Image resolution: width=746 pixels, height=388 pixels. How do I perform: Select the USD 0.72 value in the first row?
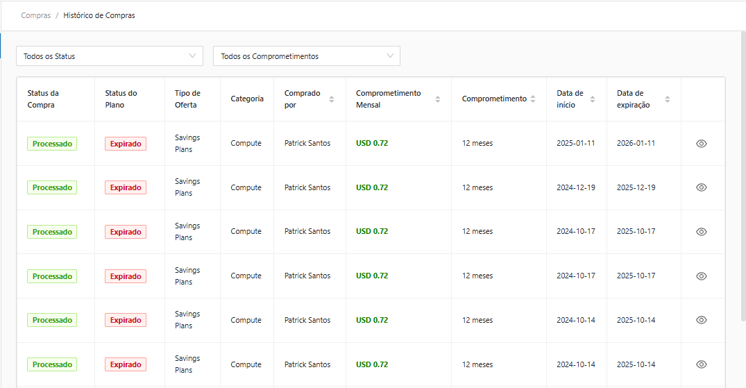coord(372,144)
